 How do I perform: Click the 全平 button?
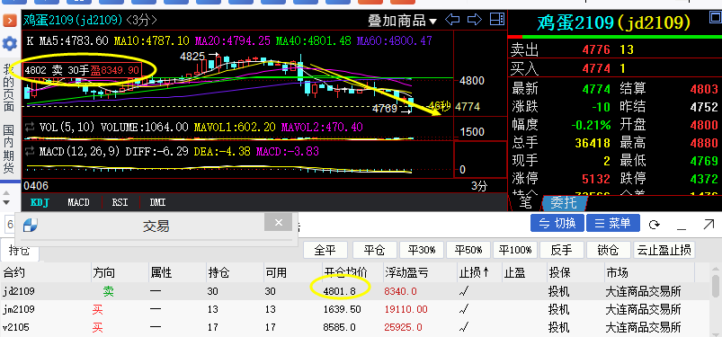pos(325,250)
